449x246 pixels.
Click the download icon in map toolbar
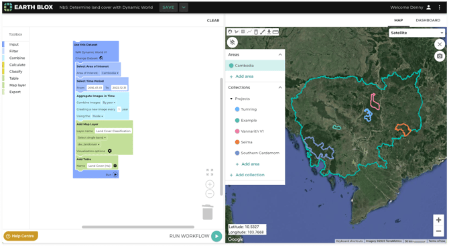point(269,32)
